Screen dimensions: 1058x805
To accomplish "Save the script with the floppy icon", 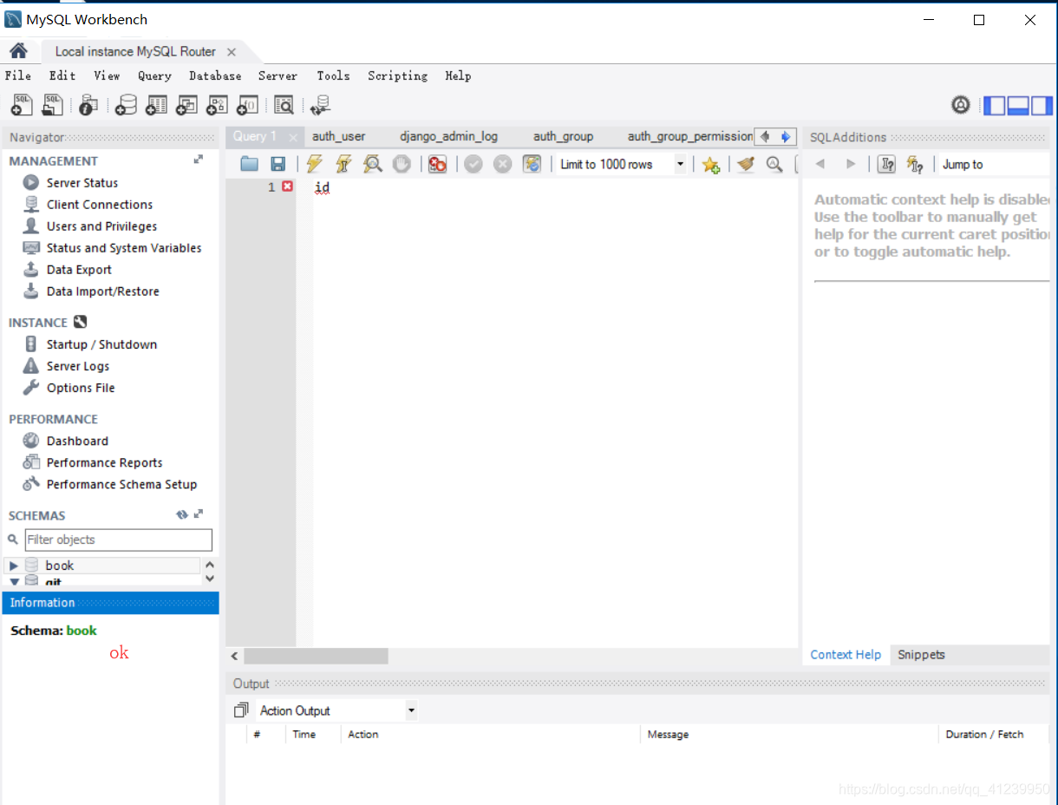I will coord(278,164).
